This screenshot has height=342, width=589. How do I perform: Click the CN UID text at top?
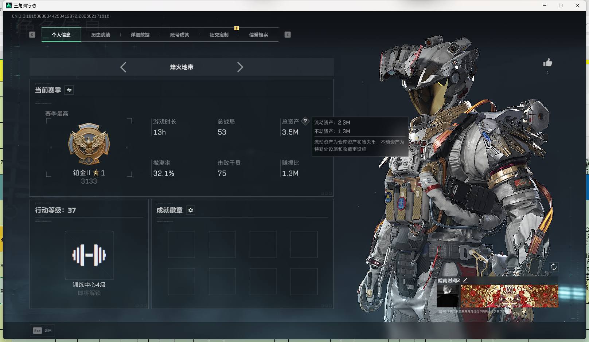coord(61,16)
